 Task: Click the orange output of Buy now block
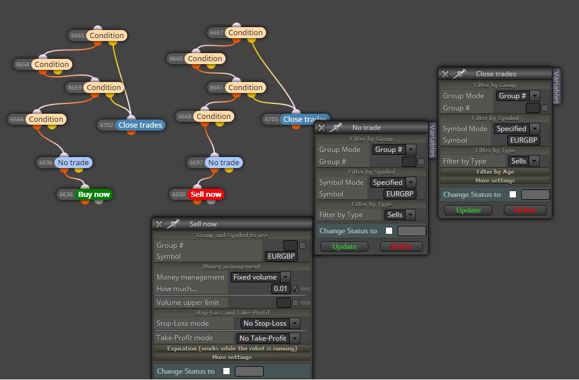85,201
